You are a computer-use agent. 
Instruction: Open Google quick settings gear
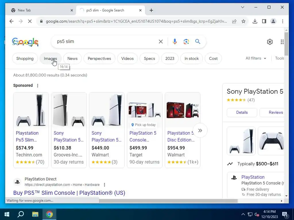click(x=270, y=42)
